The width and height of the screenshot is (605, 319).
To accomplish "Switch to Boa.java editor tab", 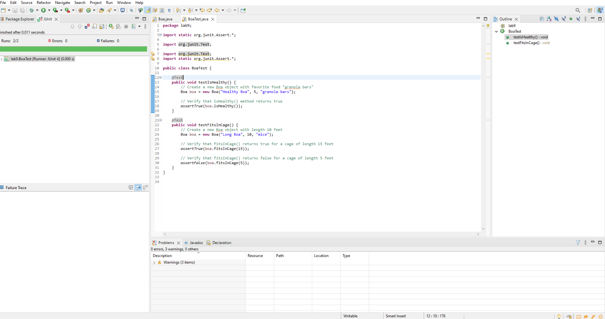I will coord(165,19).
